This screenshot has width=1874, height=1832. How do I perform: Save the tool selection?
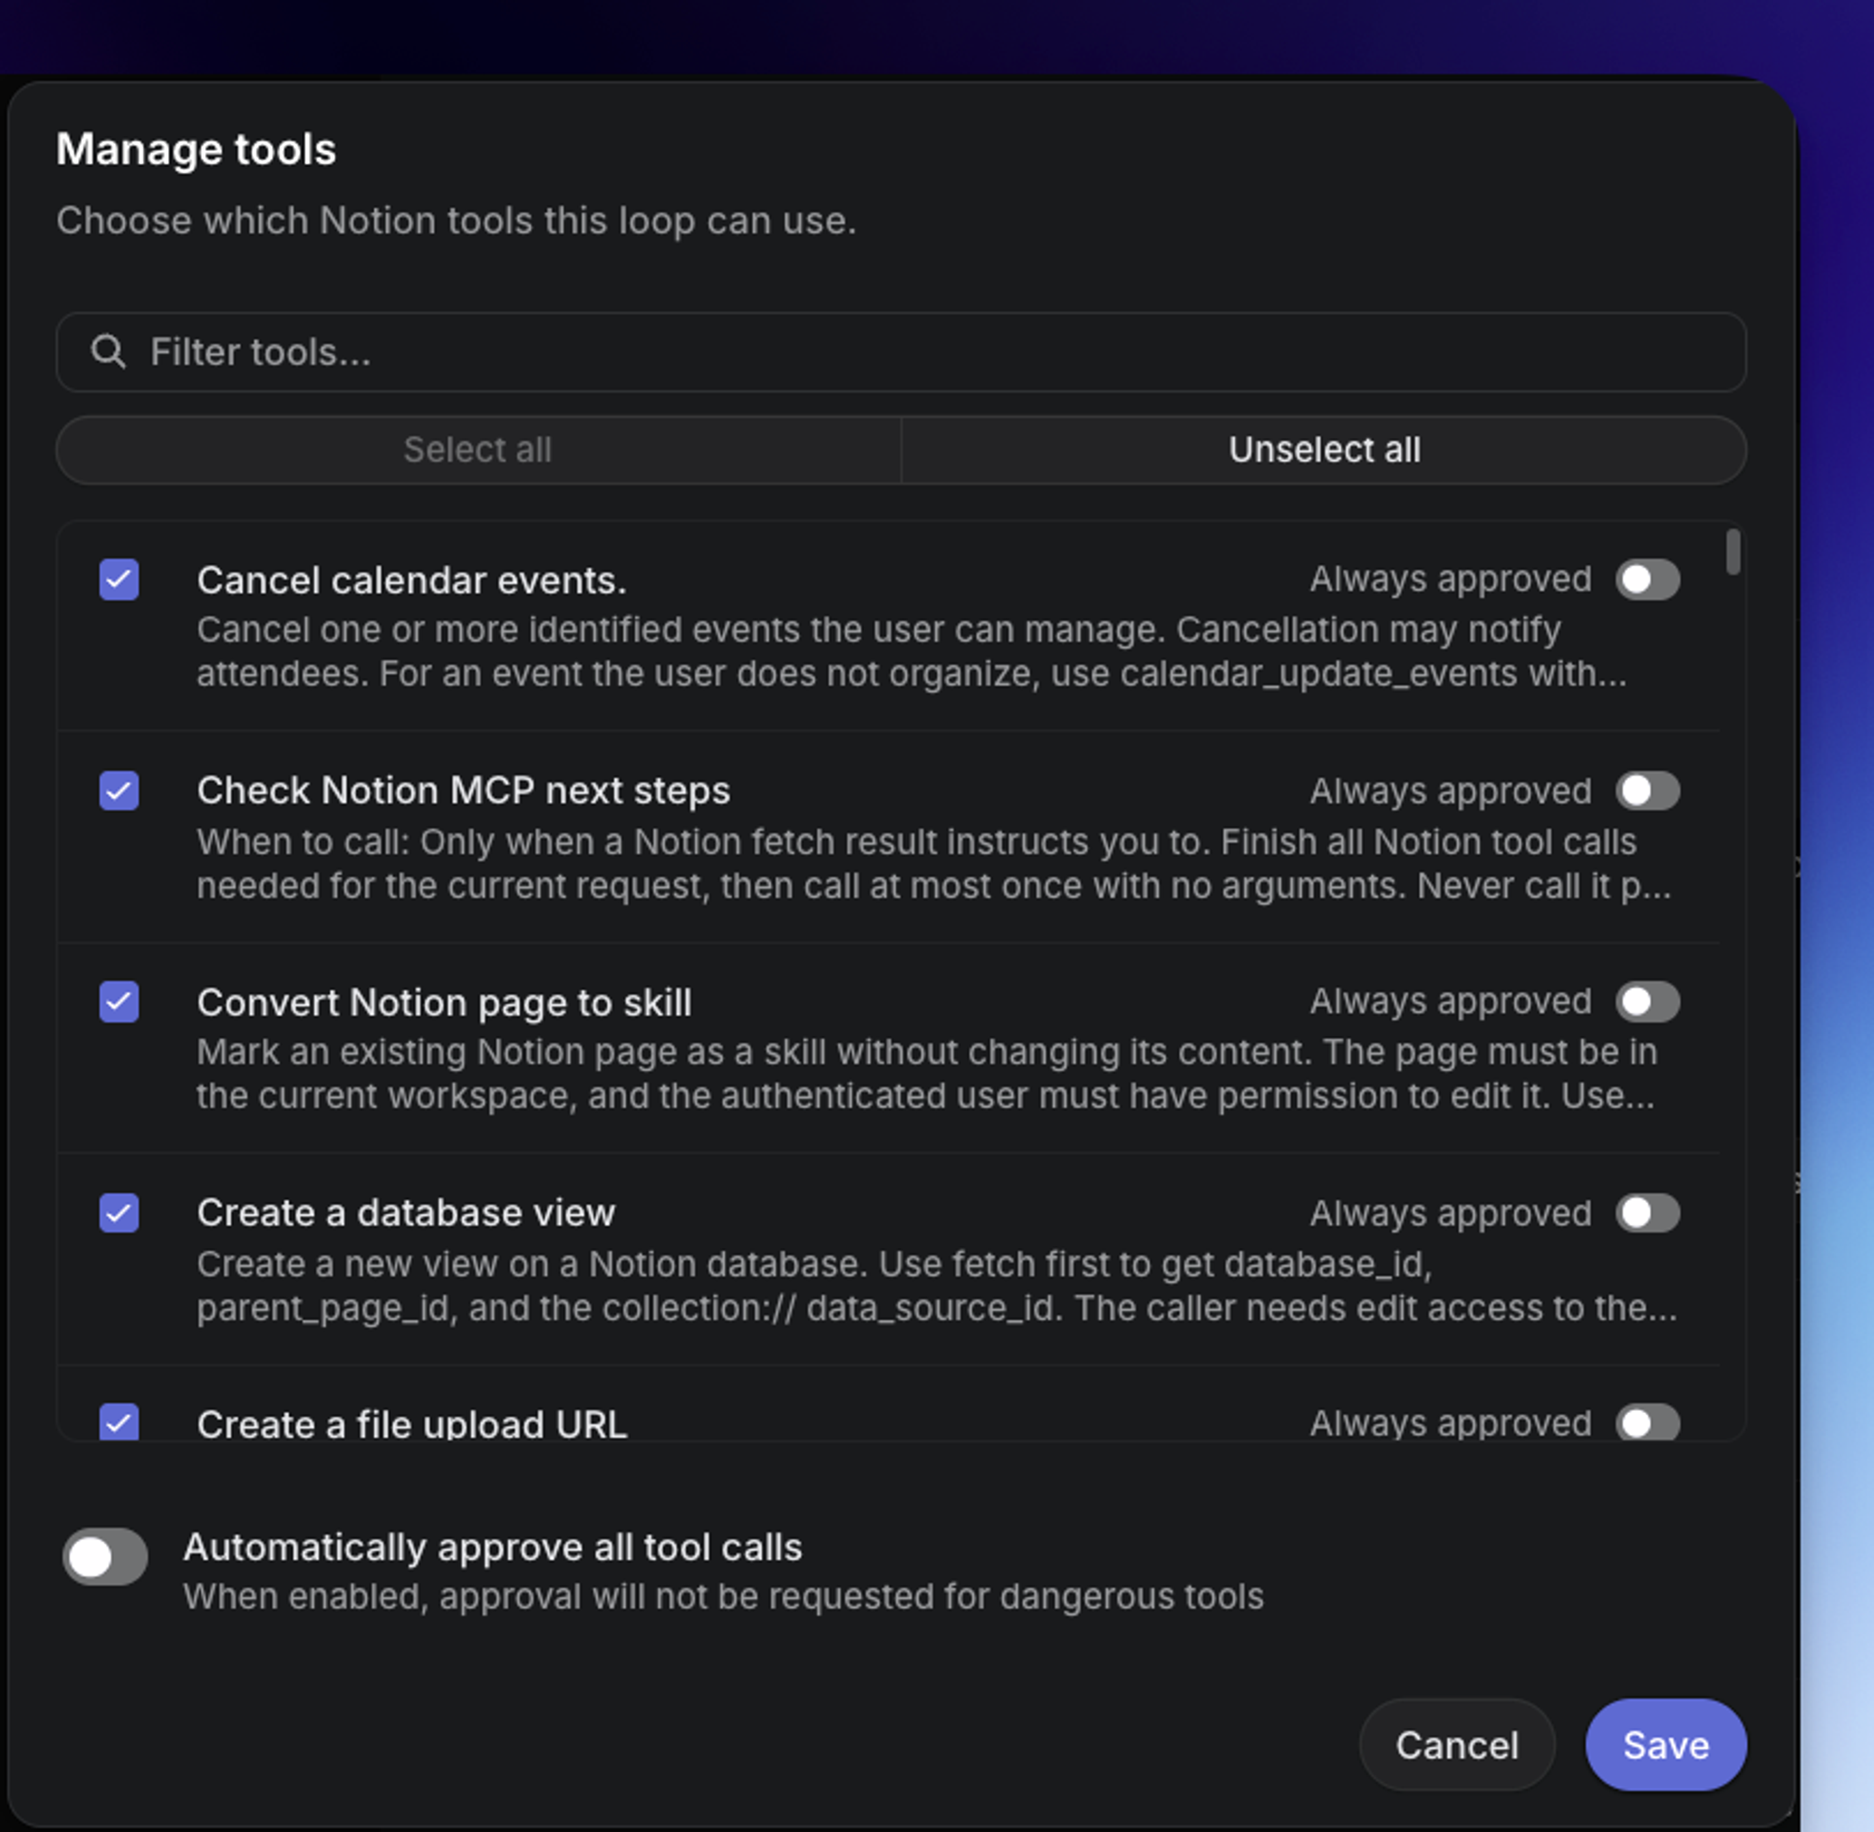click(1665, 1744)
